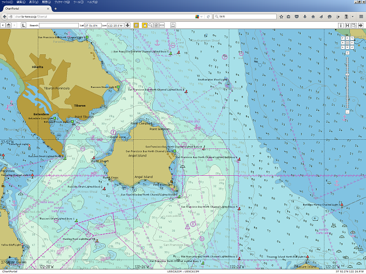Expand the browser toolbar overflow dropdown arrow
The width and height of the screenshot is (366, 274).
[353, 17]
